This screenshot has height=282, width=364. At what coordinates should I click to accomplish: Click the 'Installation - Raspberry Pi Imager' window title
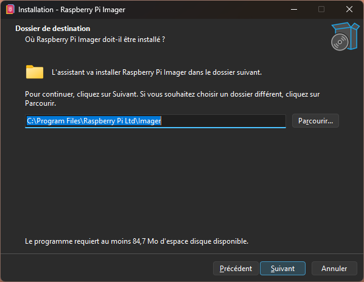tap(72, 10)
